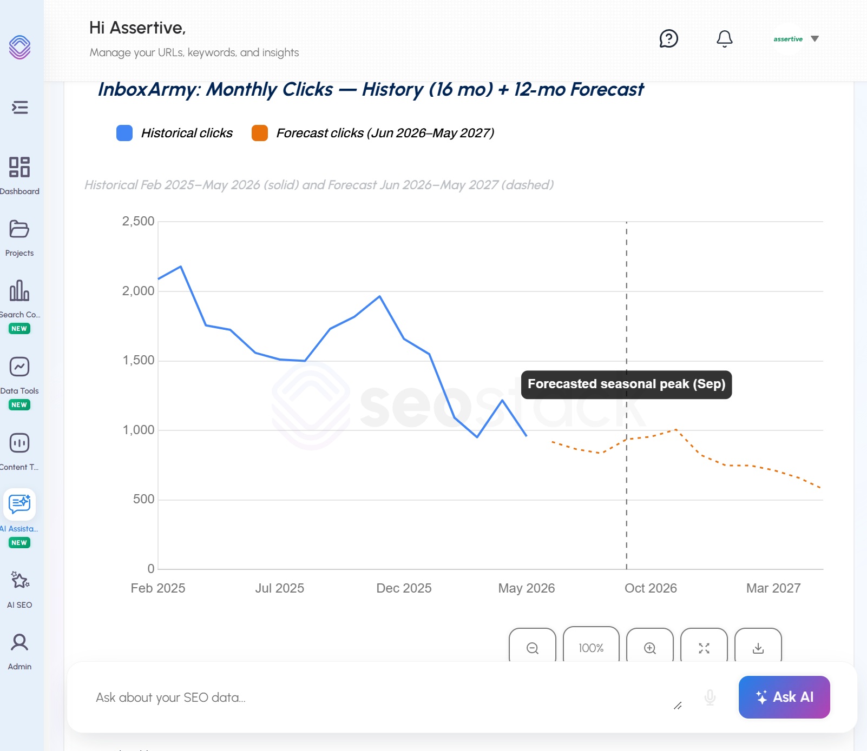Click the Jul 2025 axis label
This screenshot has height=751, width=867.
pyautogui.click(x=280, y=588)
